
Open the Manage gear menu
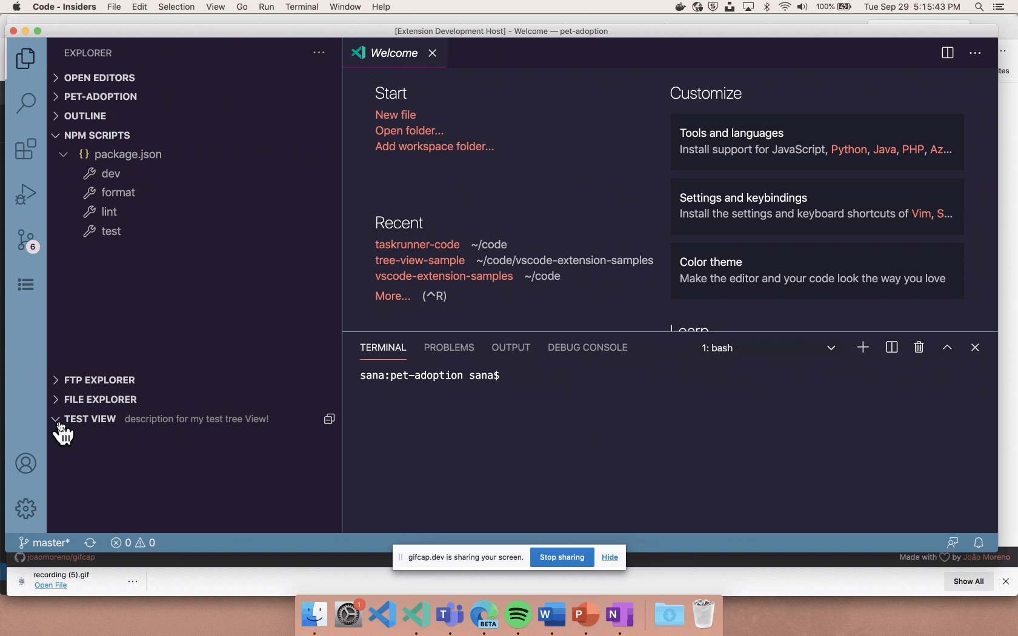26,509
